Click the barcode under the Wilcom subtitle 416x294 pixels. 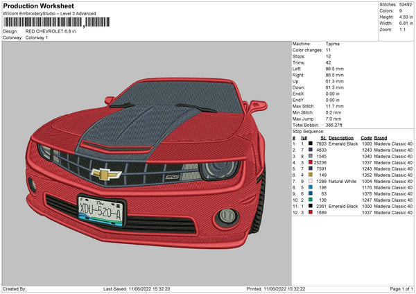point(56,22)
